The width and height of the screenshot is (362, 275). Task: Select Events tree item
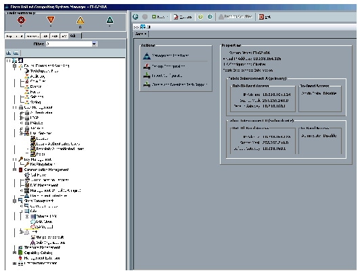click(36, 86)
